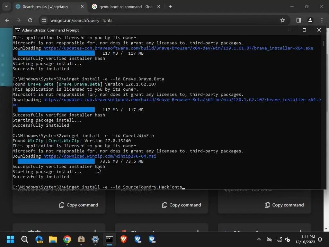Open taskbar Search
The height and width of the screenshot is (247, 329).
click(x=24, y=239)
